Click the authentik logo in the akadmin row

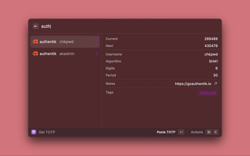(x=35, y=53)
